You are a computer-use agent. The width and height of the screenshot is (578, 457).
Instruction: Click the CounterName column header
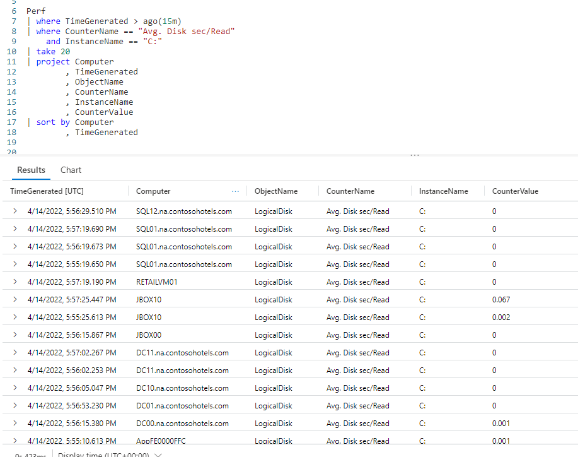click(x=350, y=191)
